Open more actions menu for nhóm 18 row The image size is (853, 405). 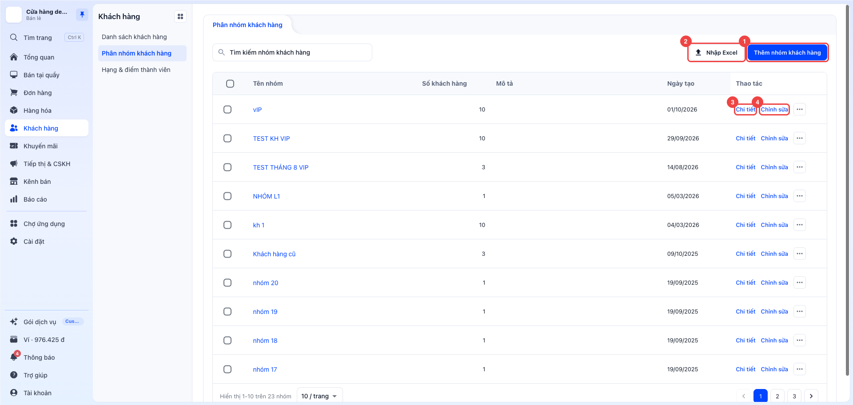pos(800,340)
